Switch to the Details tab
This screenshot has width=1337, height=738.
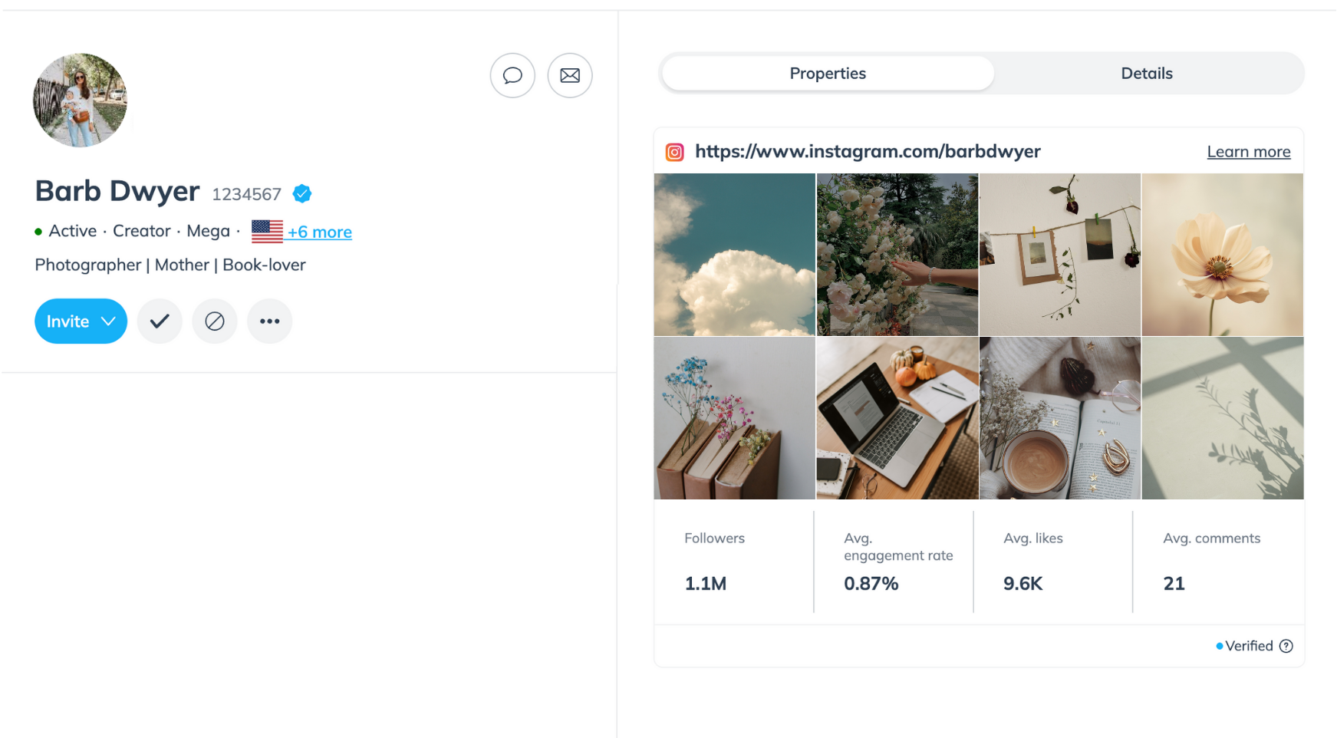(1146, 73)
